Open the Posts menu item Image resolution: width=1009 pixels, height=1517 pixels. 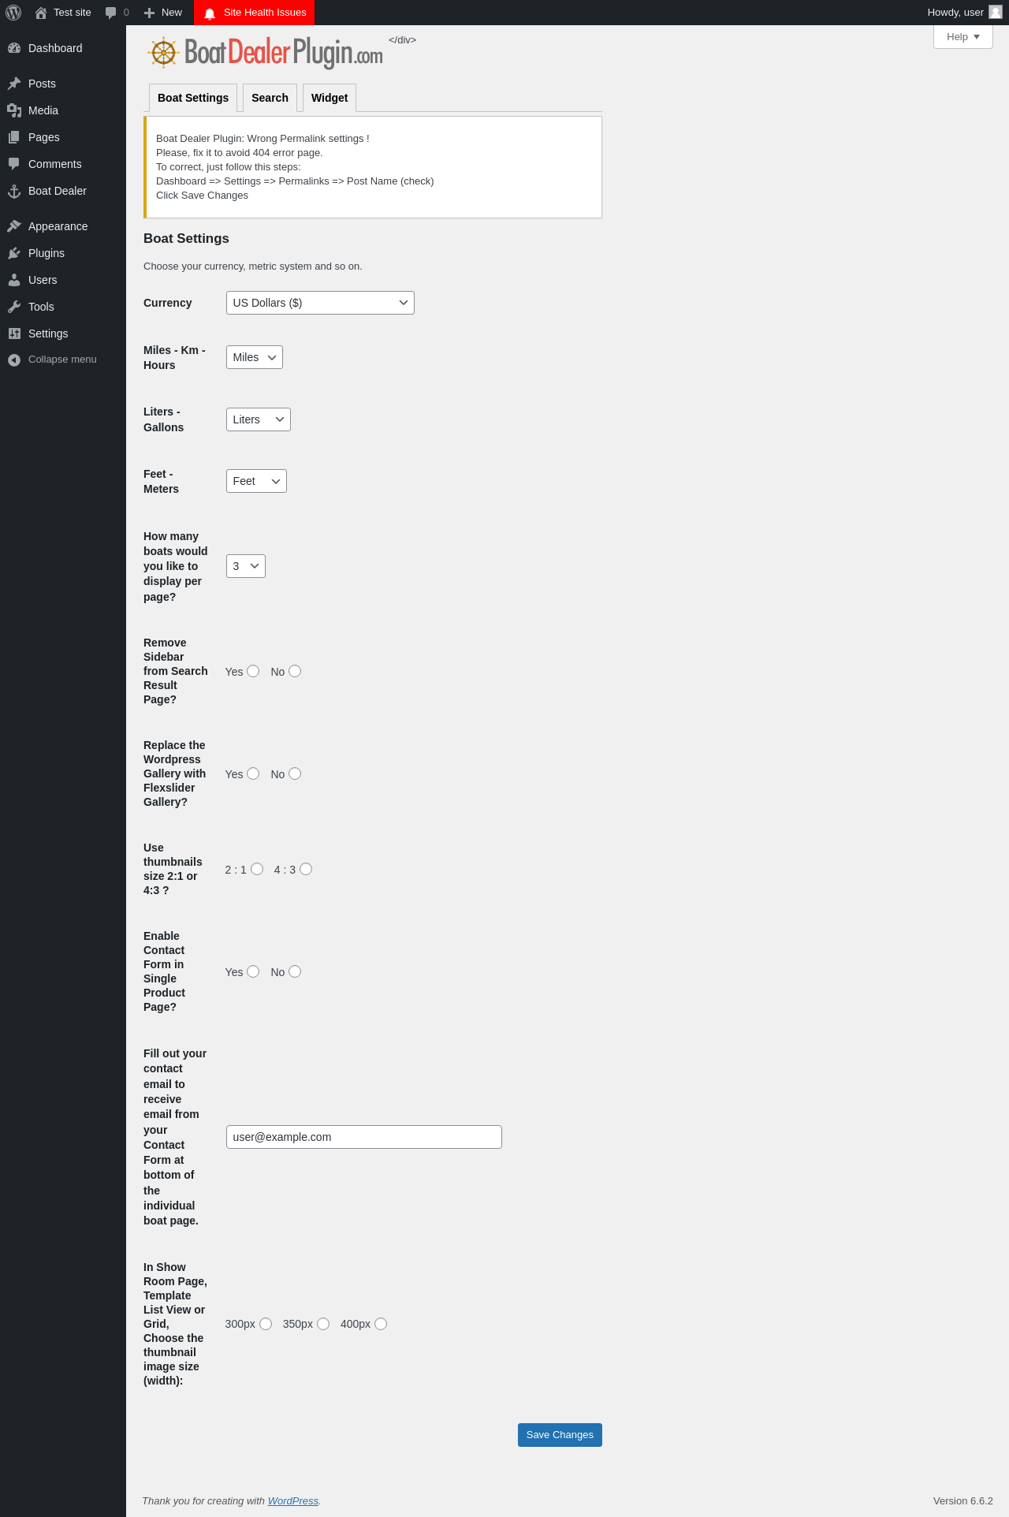coord(63,84)
